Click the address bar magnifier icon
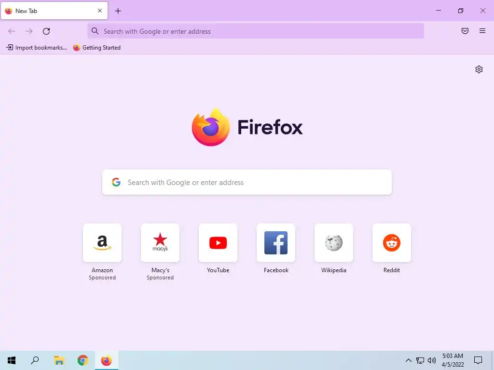494x370 pixels. (x=95, y=31)
